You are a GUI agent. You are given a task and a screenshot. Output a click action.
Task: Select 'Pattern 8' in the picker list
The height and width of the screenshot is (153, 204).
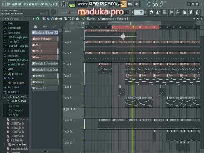point(45,76)
